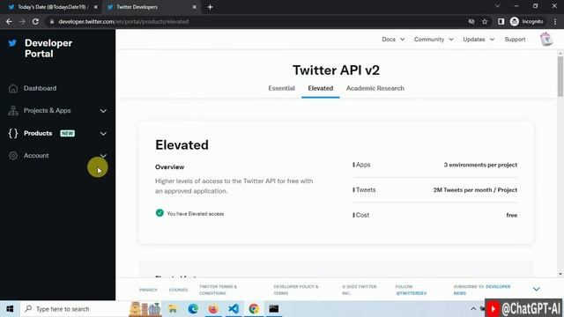
Task: Click the tracking blocked eye icon
Action: point(471,21)
